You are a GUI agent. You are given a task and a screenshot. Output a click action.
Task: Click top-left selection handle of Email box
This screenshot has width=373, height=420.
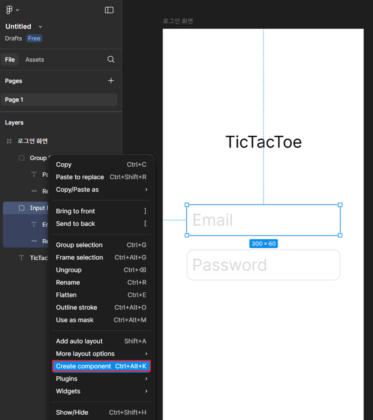tap(187, 205)
